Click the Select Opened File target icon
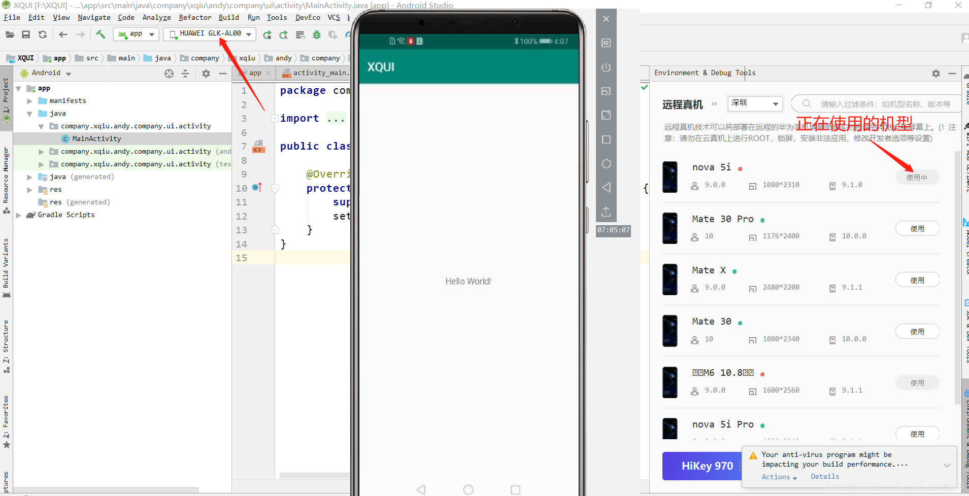Image resolution: width=969 pixels, height=496 pixels. (x=169, y=74)
